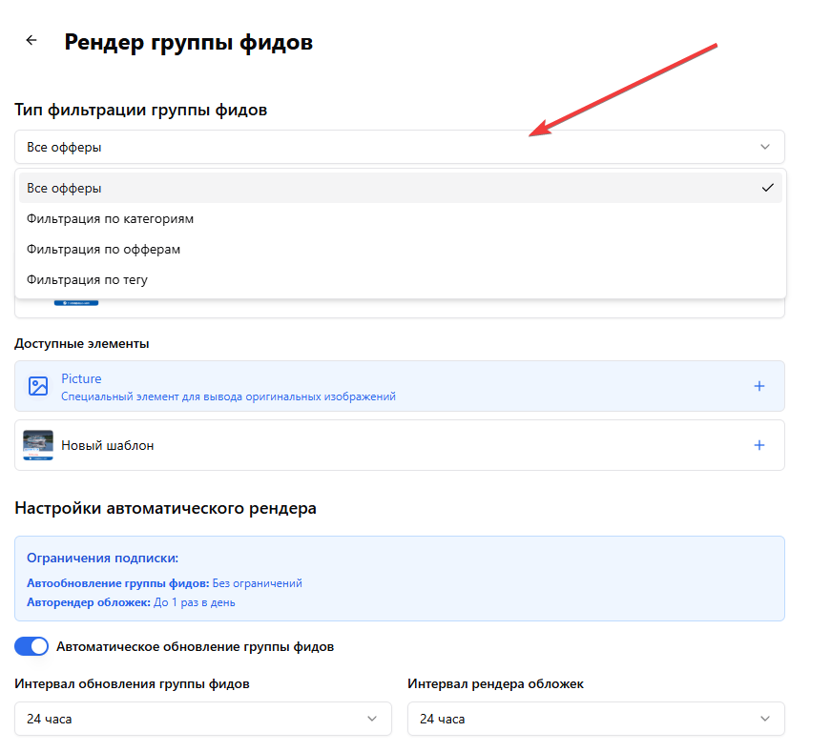831x752 pixels.
Task: Click the back arrow to return
Action: click(31, 40)
